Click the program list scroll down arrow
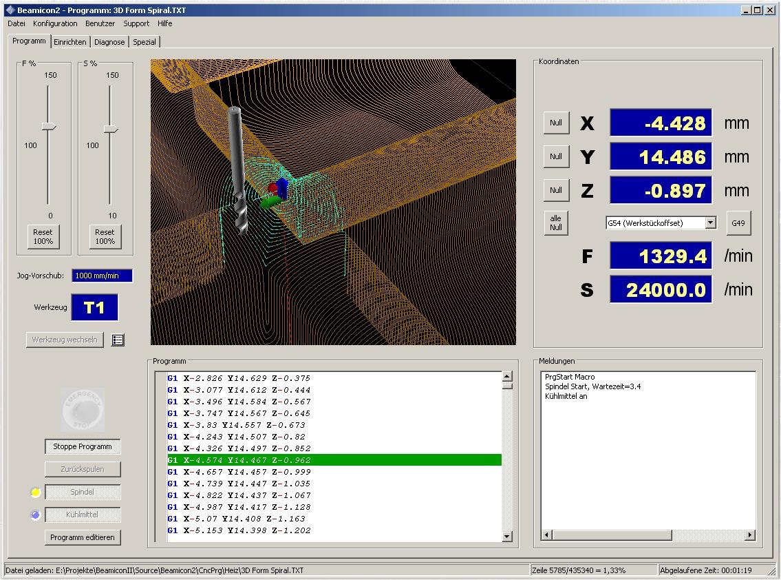The image size is (781, 580). point(507,537)
